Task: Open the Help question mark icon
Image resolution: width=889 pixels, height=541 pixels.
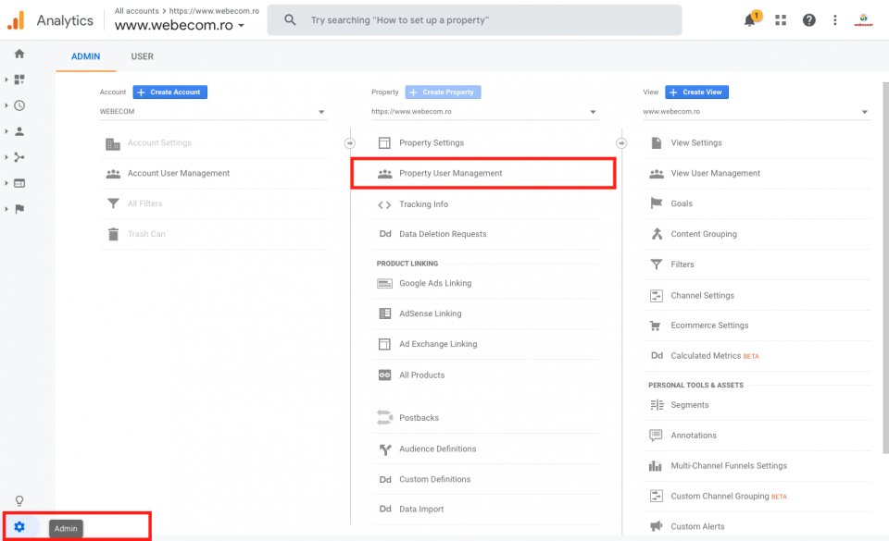Action: (809, 19)
